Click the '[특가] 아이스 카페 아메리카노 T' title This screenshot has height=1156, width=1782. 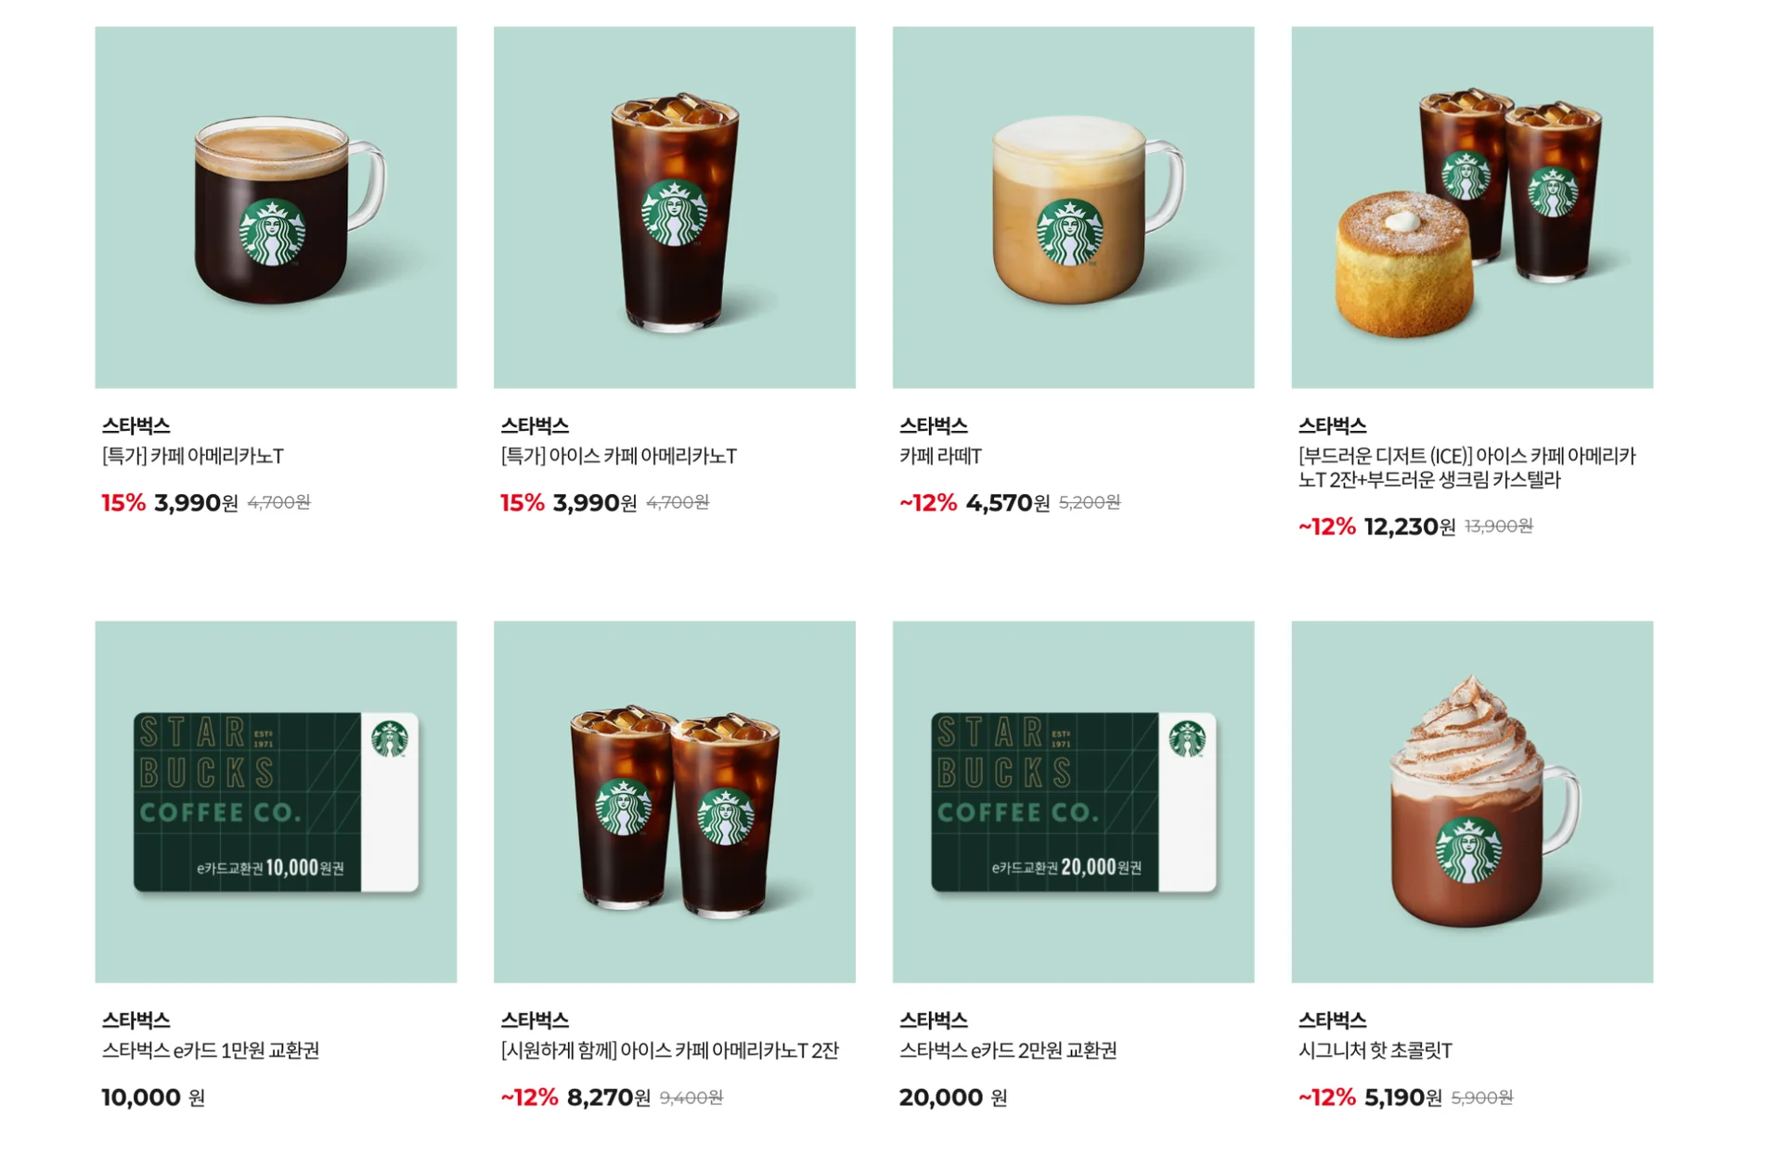click(619, 456)
